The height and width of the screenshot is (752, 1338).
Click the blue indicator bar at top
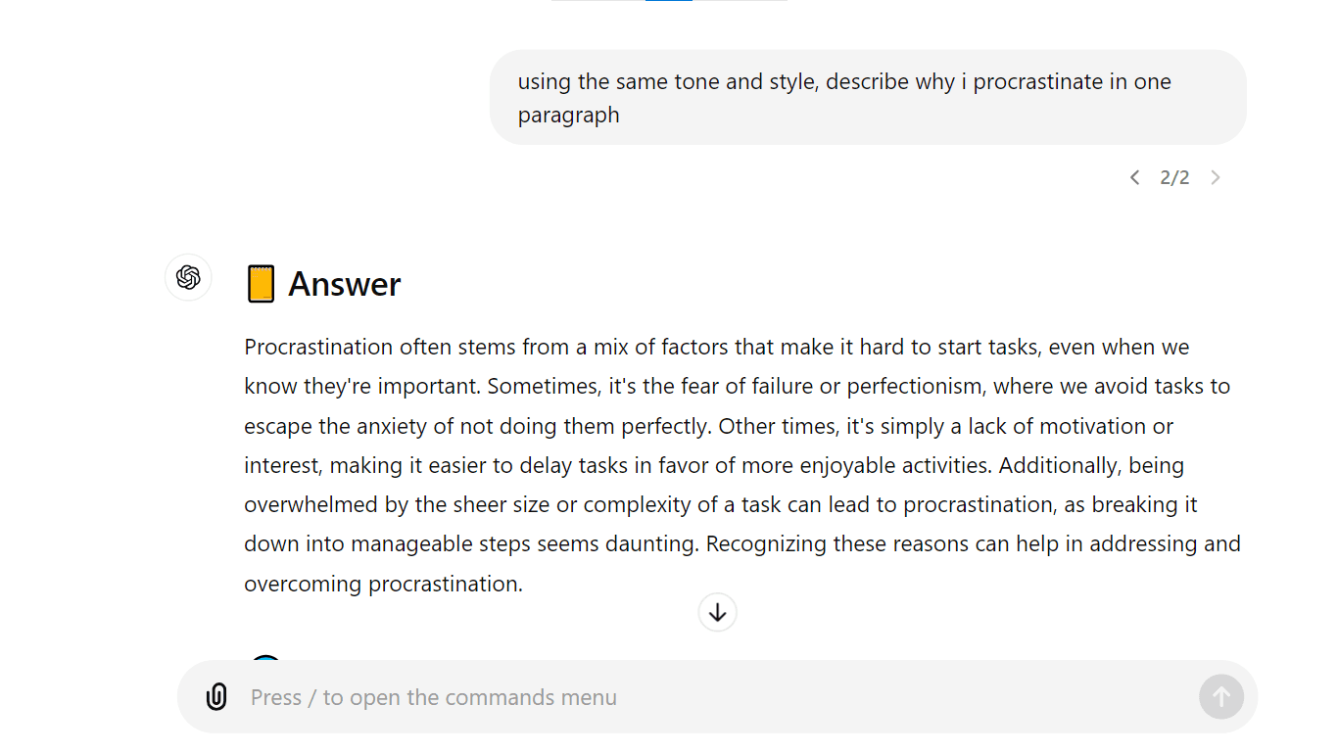[x=669, y=1]
